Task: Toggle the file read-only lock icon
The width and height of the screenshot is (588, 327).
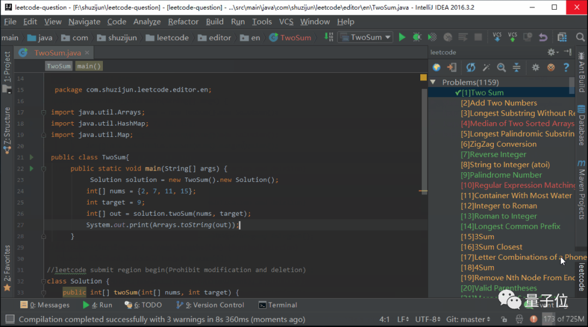Action: point(504,319)
